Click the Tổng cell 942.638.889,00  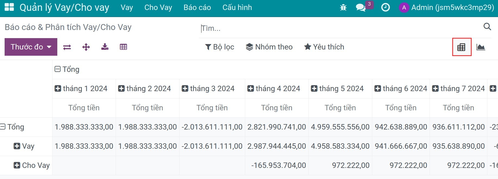tap(401, 127)
